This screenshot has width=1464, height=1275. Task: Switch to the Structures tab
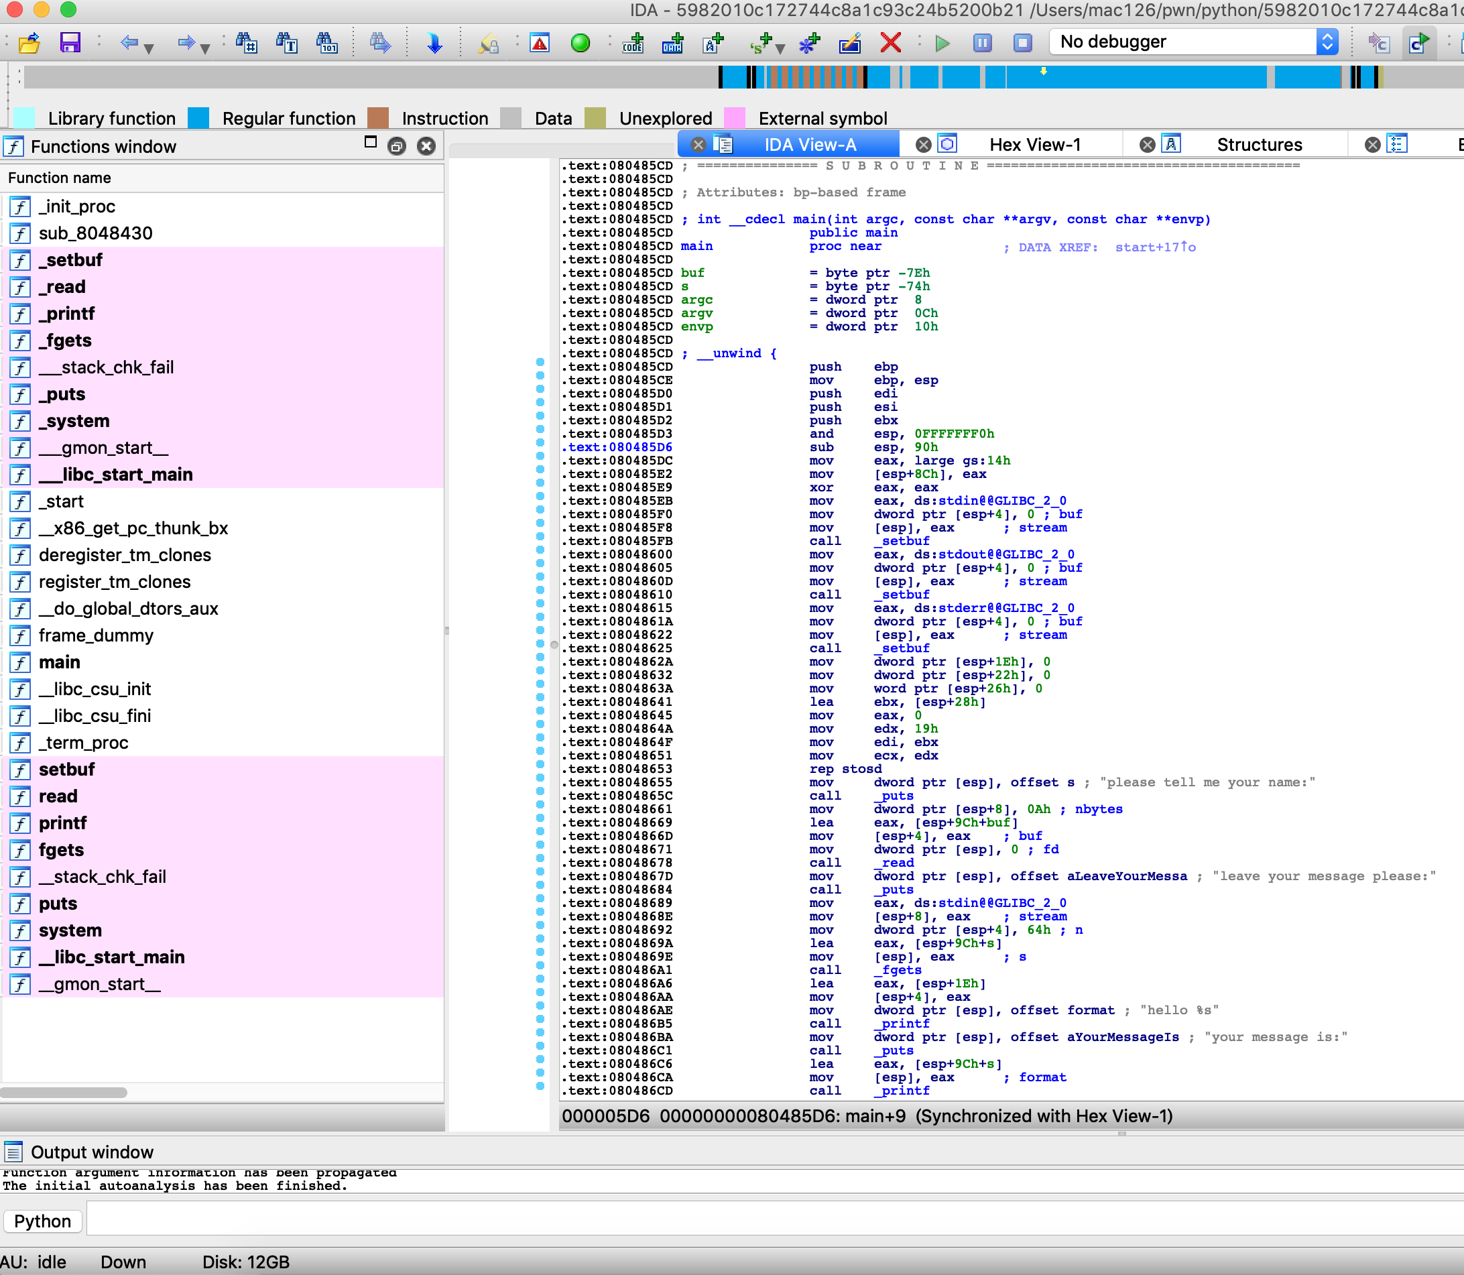coord(1258,145)
